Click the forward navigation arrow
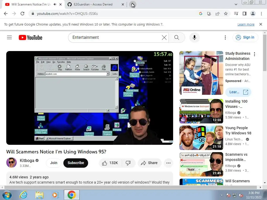The image size is (267, 200). click(14, 14)
